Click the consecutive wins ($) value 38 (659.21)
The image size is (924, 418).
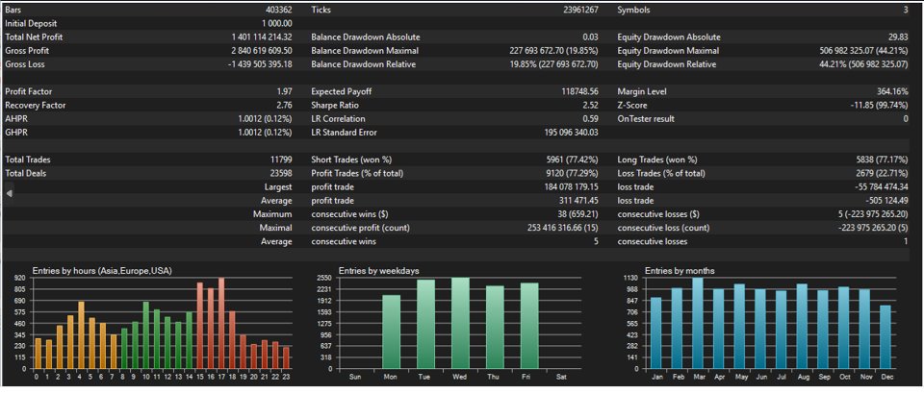577,213
